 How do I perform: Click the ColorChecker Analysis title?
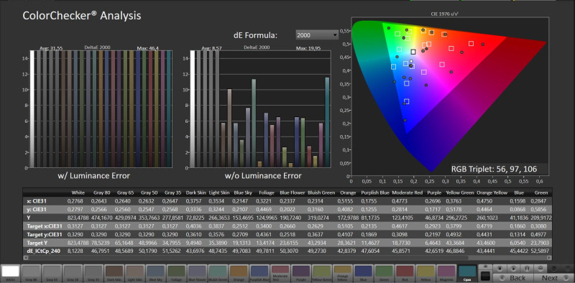82,16
